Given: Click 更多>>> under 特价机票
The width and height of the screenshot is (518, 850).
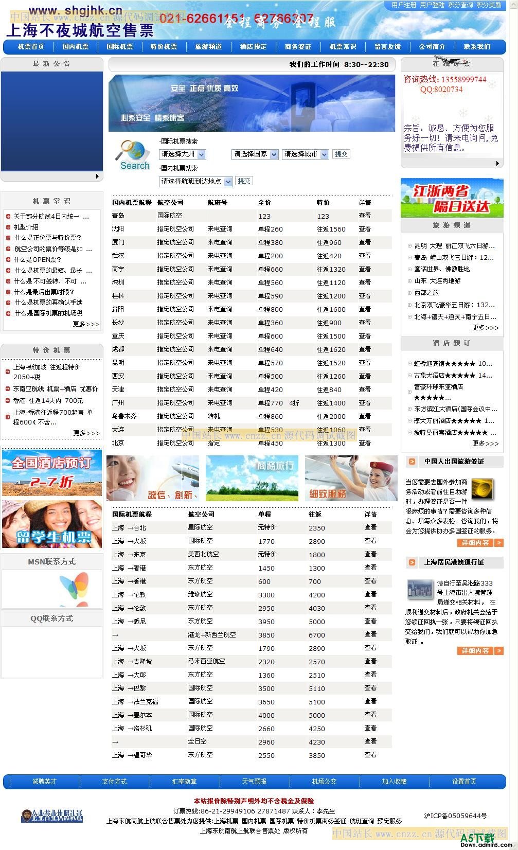Looking at the screenshot, I should 86,433.
